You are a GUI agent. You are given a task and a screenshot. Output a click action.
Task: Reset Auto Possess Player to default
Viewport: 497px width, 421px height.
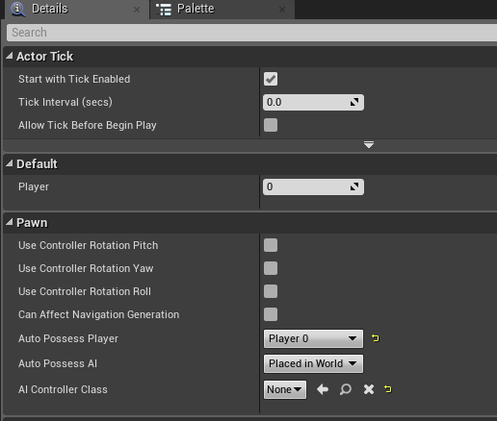376,338
